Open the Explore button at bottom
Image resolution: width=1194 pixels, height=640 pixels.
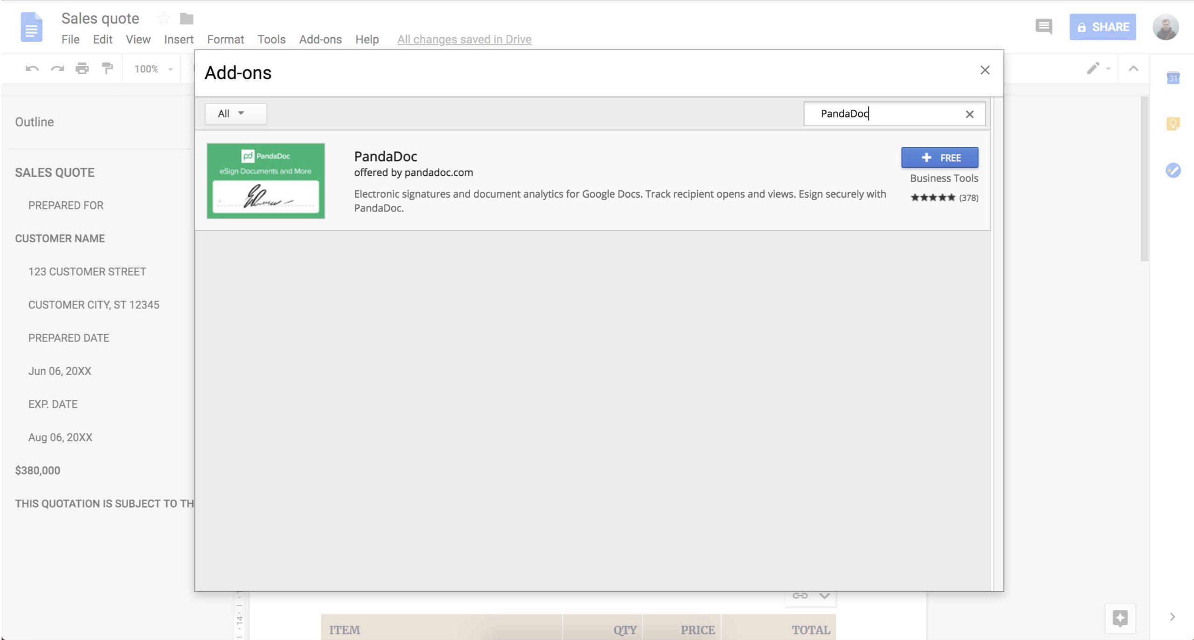(x=1120, y=618)
